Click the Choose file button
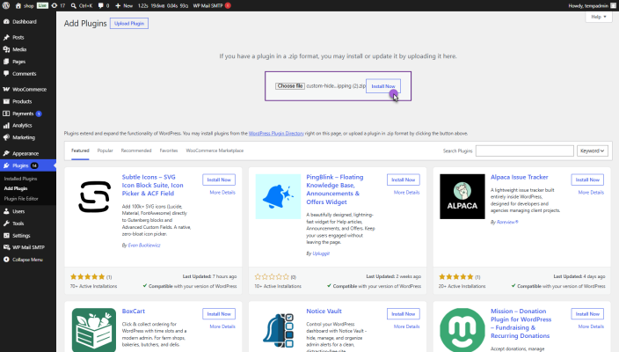Screen dimensions: 619x352 click(x=290, y=85)
